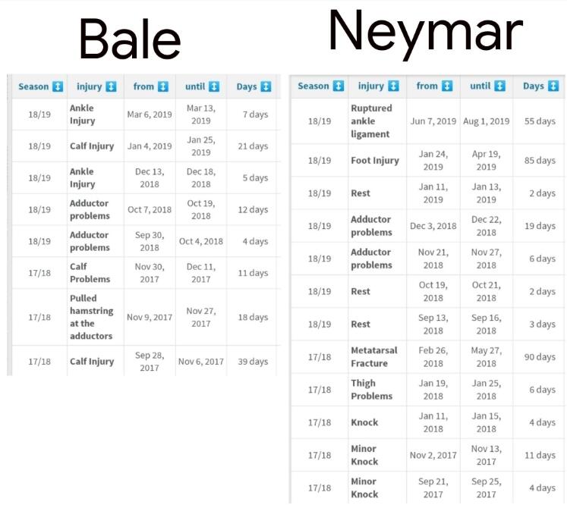The width and height of the screenshot is (567, 530).
Task: Click the 'Days' header text in Neymar table
Action: pyautogui.click(x=534, y=86)
